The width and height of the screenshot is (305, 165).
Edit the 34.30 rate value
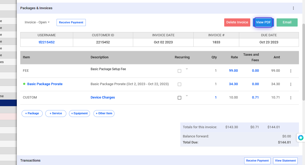233,84
